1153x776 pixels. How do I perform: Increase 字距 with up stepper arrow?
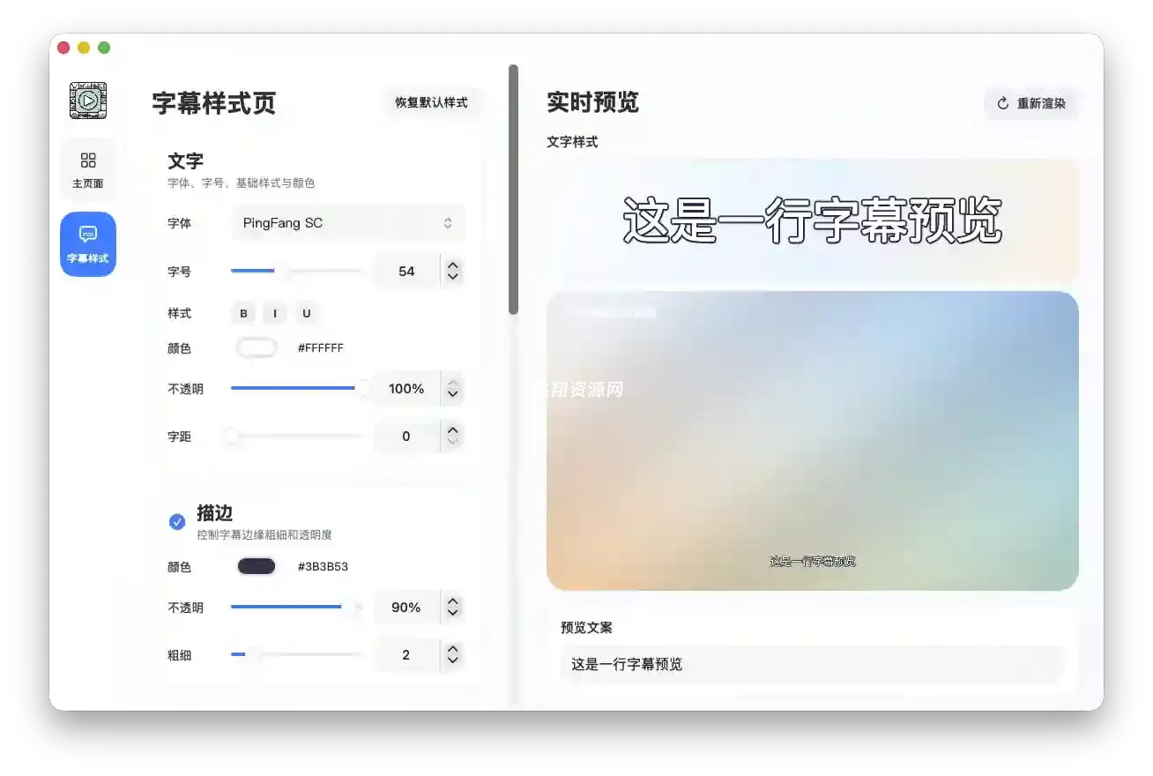[453, 429]
